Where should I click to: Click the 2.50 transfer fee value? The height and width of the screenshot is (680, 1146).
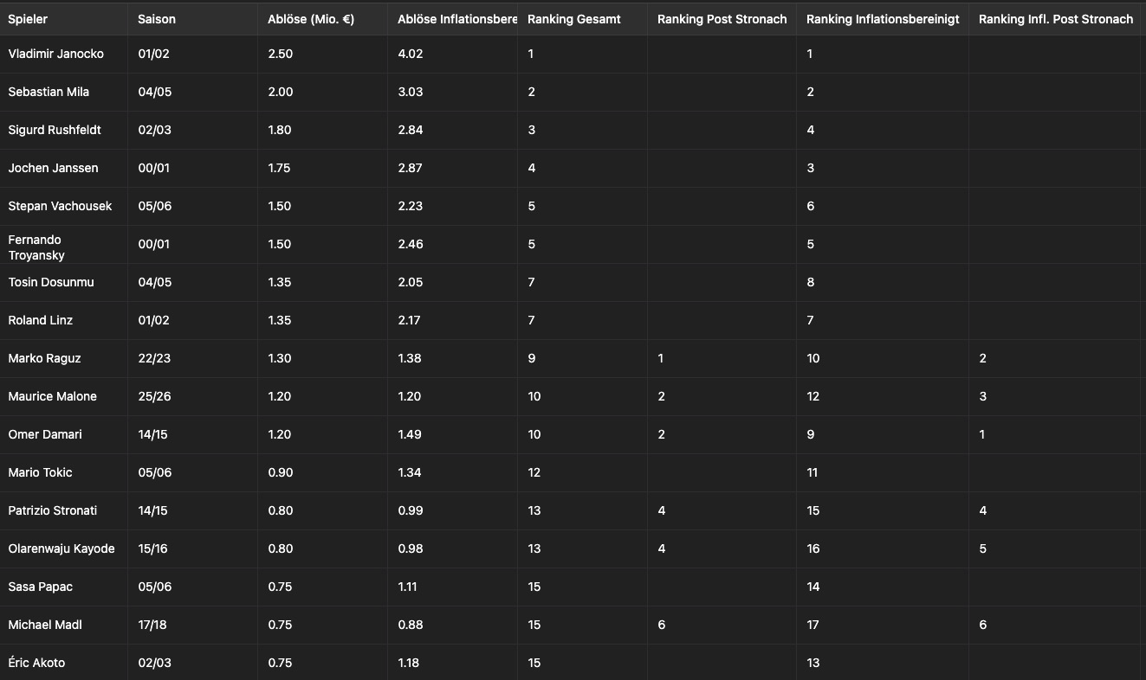pyautogui.click(x=280, y=54)
